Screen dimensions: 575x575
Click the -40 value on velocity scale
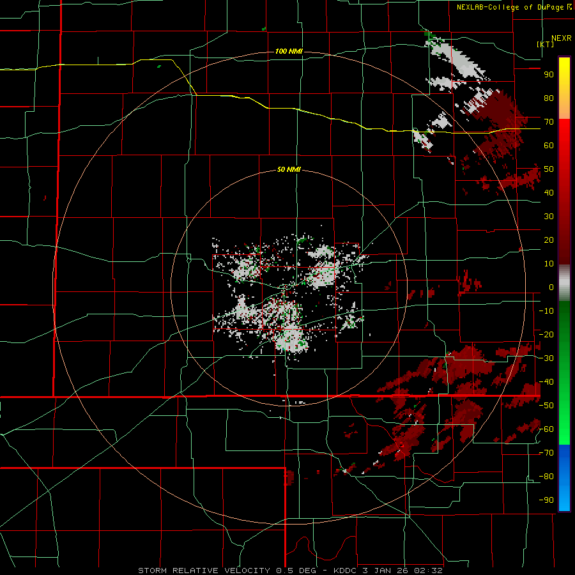click(x=546, y=382)
